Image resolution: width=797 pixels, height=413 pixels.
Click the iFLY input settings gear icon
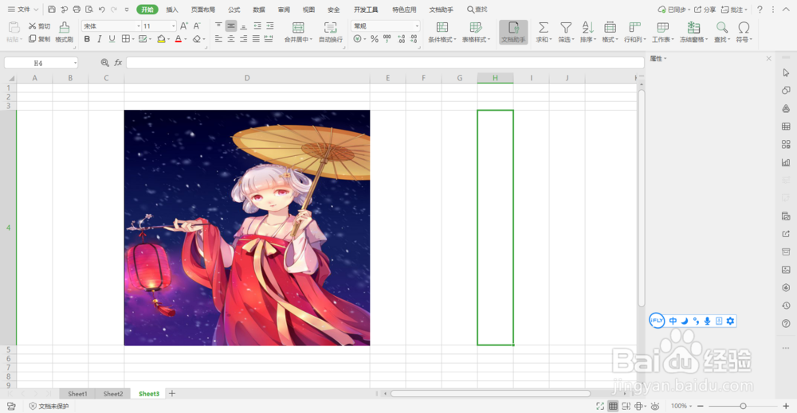(730, 321)
